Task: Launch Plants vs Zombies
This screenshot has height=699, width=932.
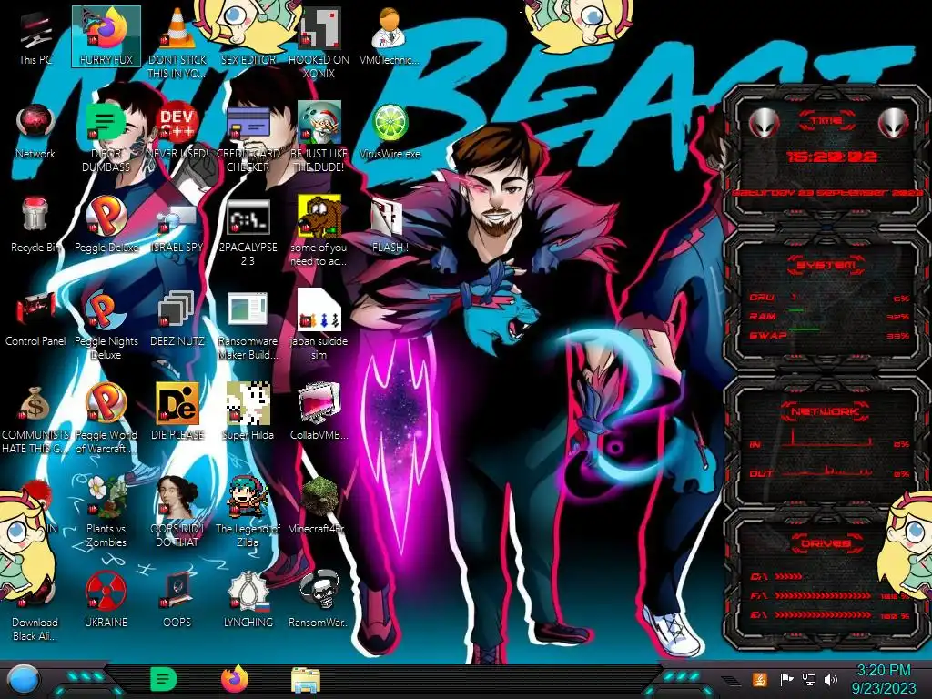Action: (106, 512)
